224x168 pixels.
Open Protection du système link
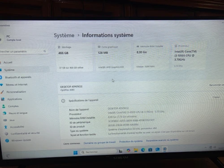pyautogui.click(x=131, y=141)
